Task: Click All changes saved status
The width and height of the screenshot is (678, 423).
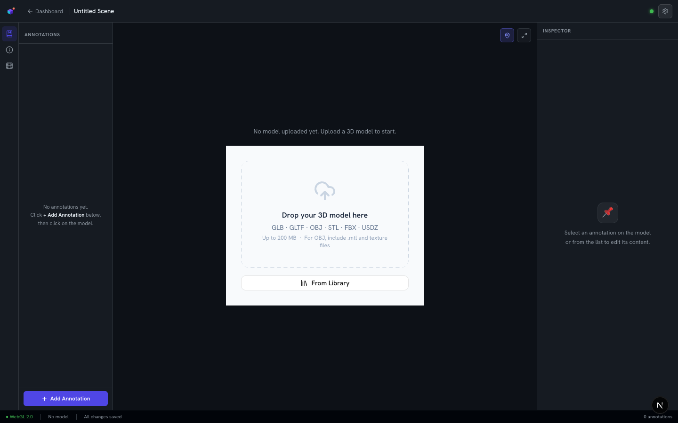Action: coord(103,417)
